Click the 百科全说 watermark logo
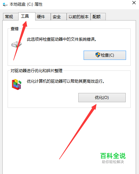This screenshot has width=139, height=174. [113, 156]
